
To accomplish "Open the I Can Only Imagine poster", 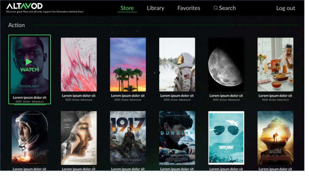I will [x=275, y=138].
